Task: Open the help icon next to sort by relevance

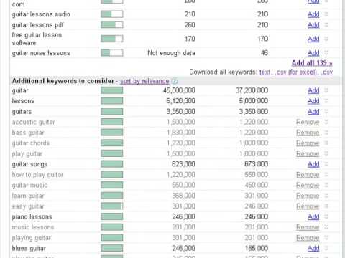Action: [175, 81]
